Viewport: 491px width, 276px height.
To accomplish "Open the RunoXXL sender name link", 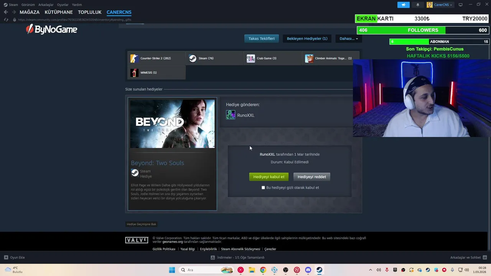I will 245,115.
